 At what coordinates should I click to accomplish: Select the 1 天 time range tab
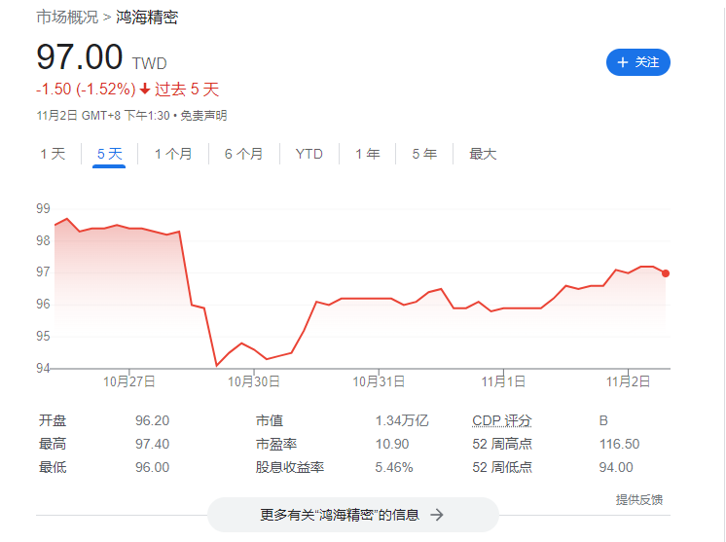pos(53,154)
